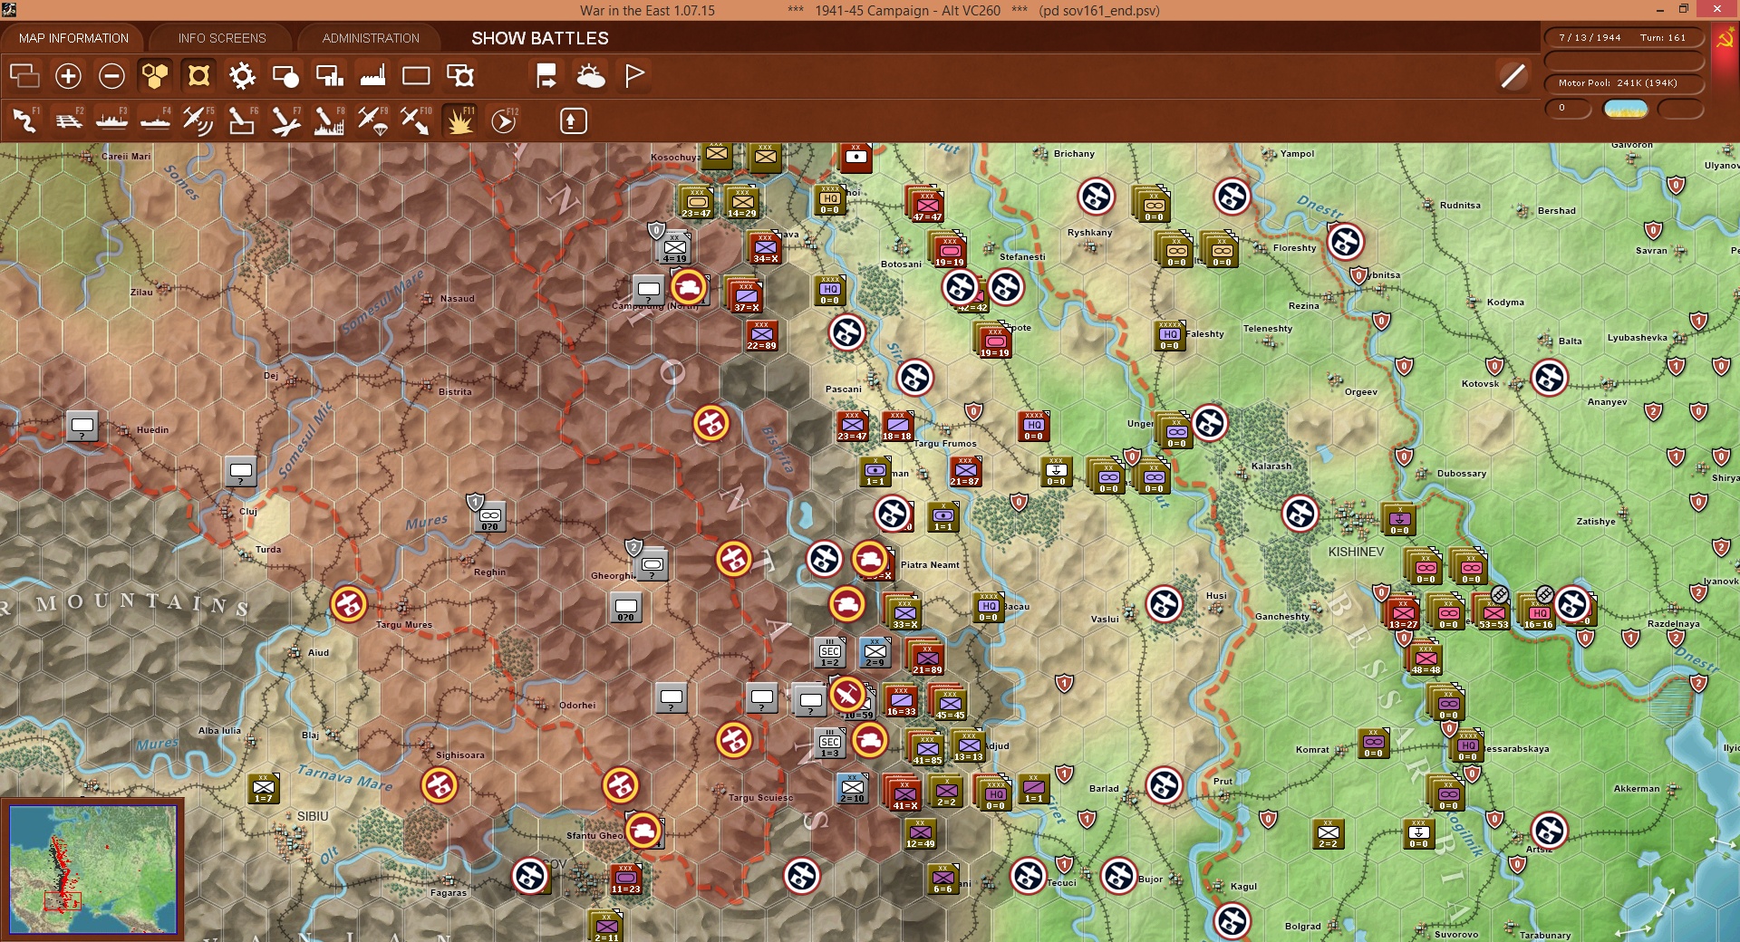Select the unit counter marked 48=48
The height and width of the screenshot is (942, 1740).
coord(1426,658)
